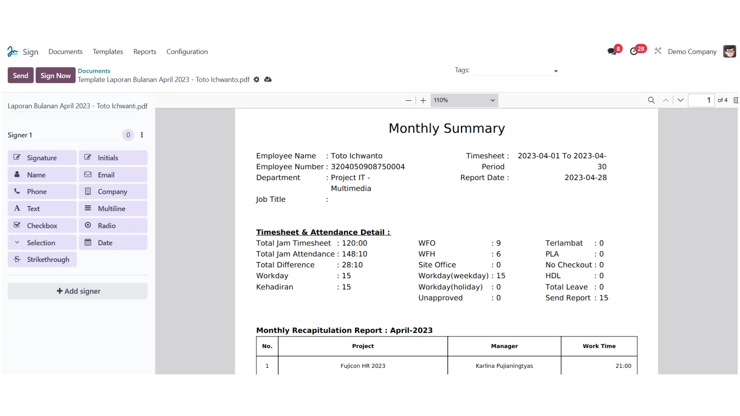Open the 110% zoom level dropdown
Image resolution: width=740 pixels, height=416 pixels.
coord(464,100)
